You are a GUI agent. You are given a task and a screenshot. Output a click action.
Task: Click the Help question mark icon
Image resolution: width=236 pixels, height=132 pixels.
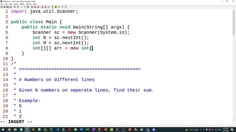tap(63, 7)
